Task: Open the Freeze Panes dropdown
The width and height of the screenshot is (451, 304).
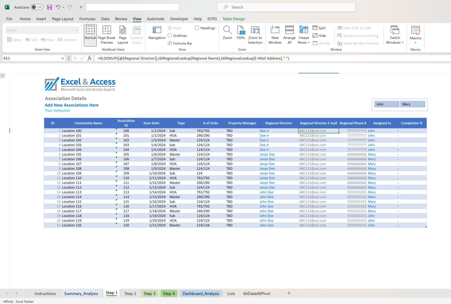Action: (x=303, y=35)
